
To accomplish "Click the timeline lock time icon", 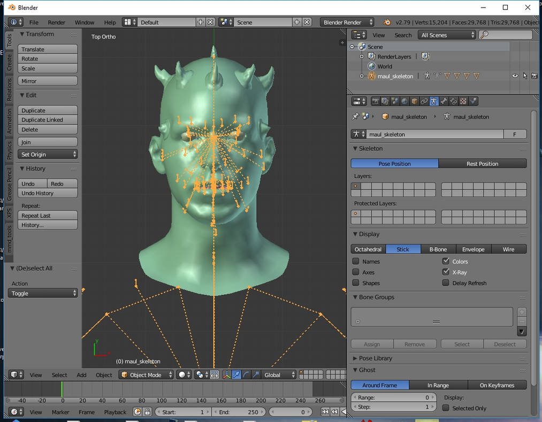I will tap(148, 412).
